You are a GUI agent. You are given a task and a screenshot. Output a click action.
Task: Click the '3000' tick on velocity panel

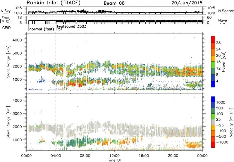pyautogui.click(x=17, y=113)
